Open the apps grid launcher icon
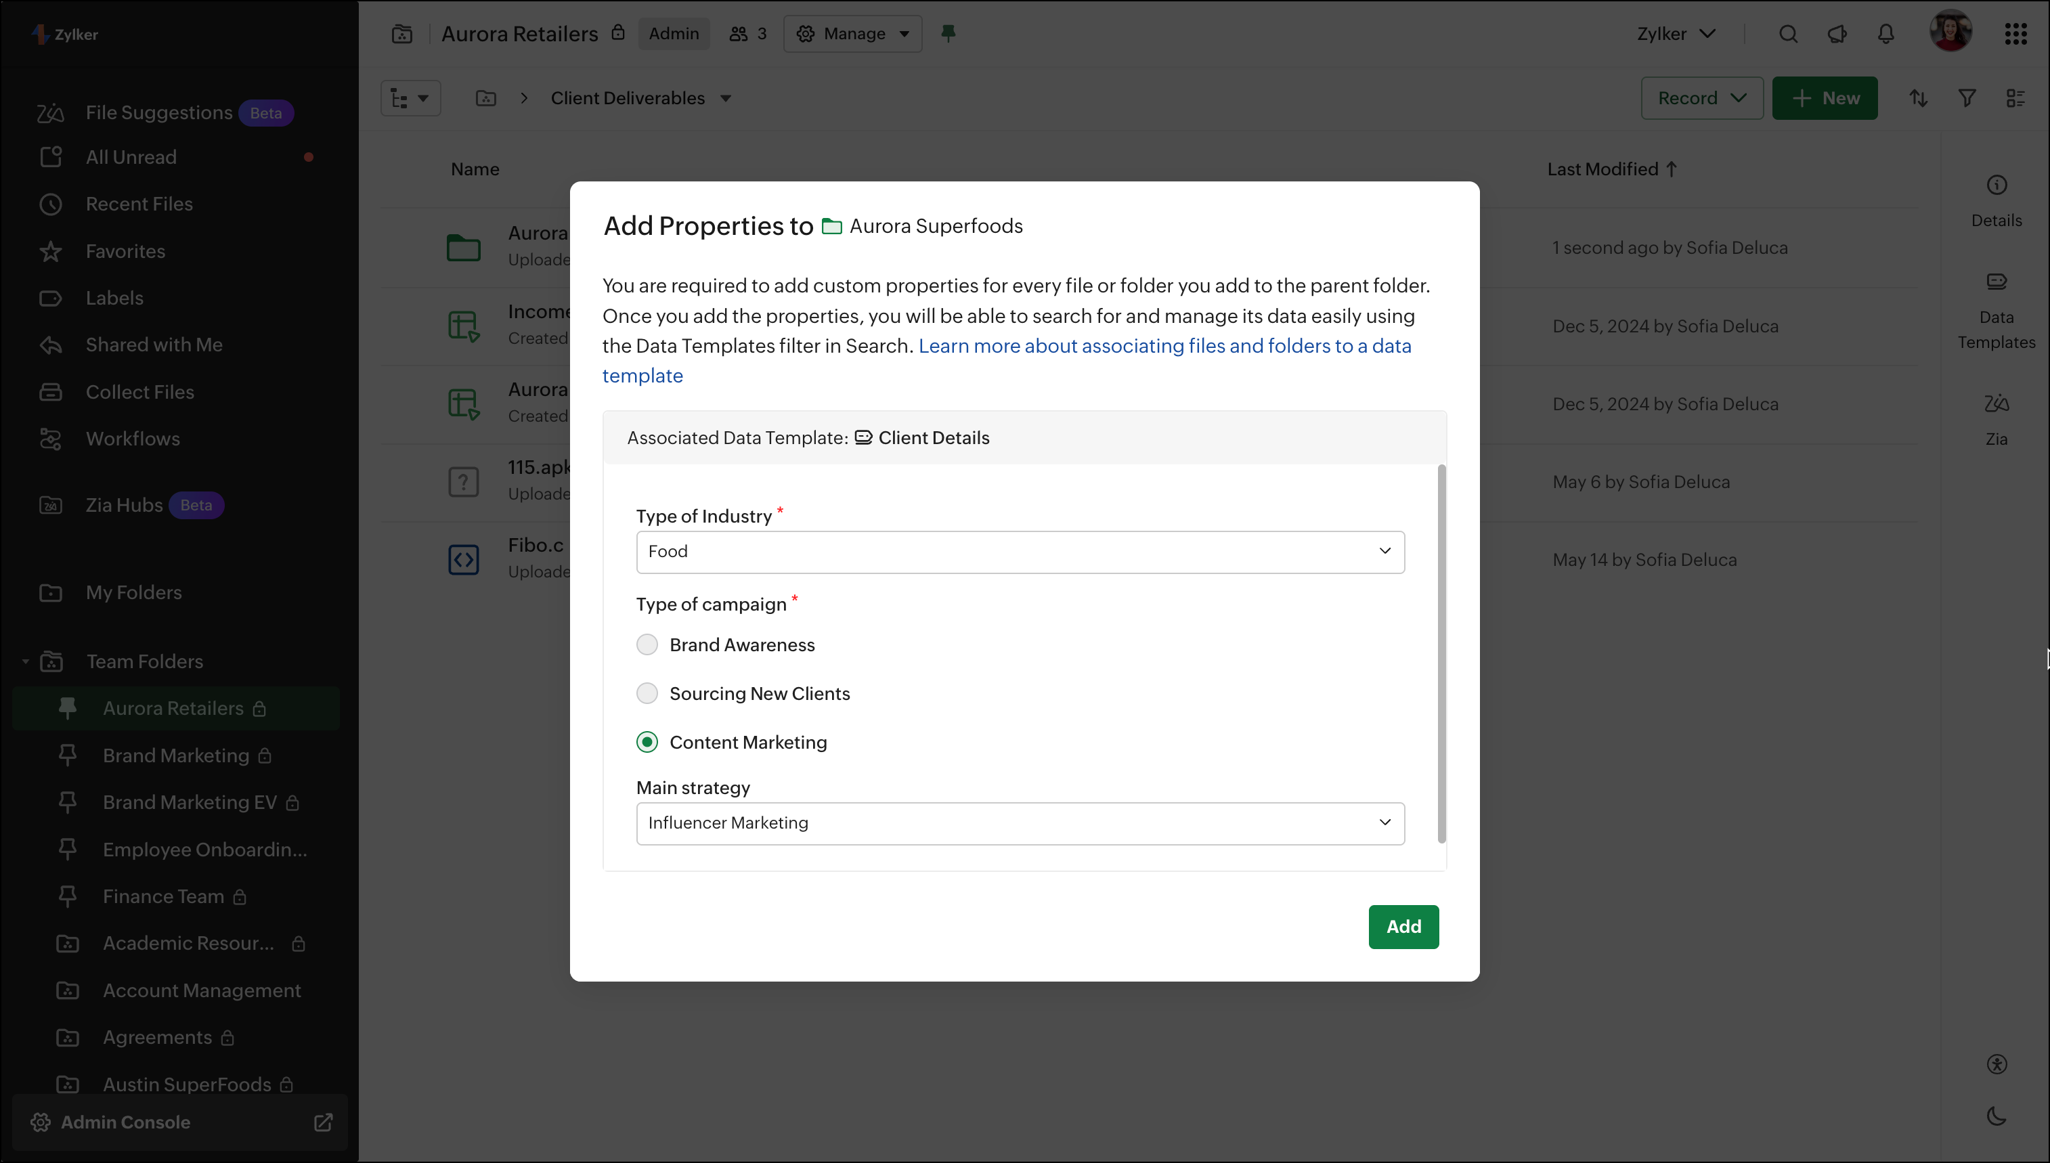The image size is (2050, 1163). pyautogui.click(x=2015, y=34)
